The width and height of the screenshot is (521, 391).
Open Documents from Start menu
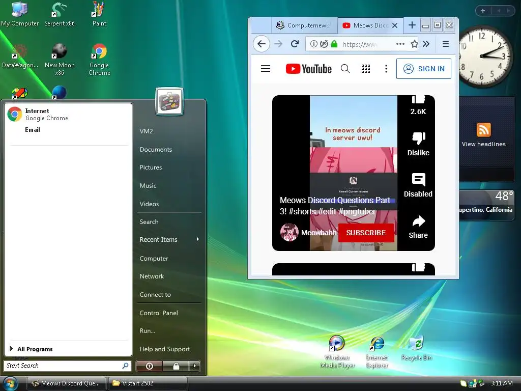tap(156, 150)
